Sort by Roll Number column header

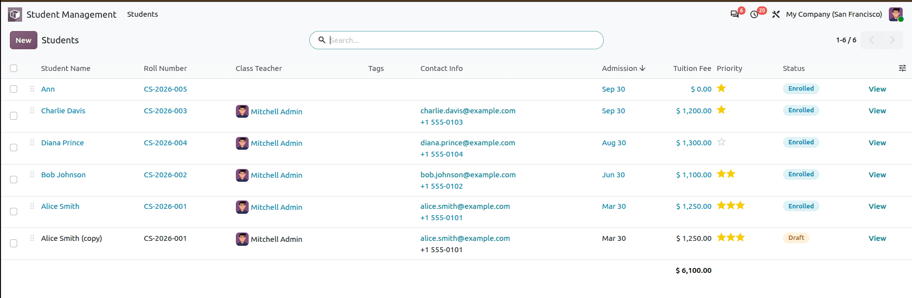point(165,68)
